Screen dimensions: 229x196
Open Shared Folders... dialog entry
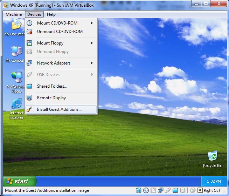pos(61,86)
